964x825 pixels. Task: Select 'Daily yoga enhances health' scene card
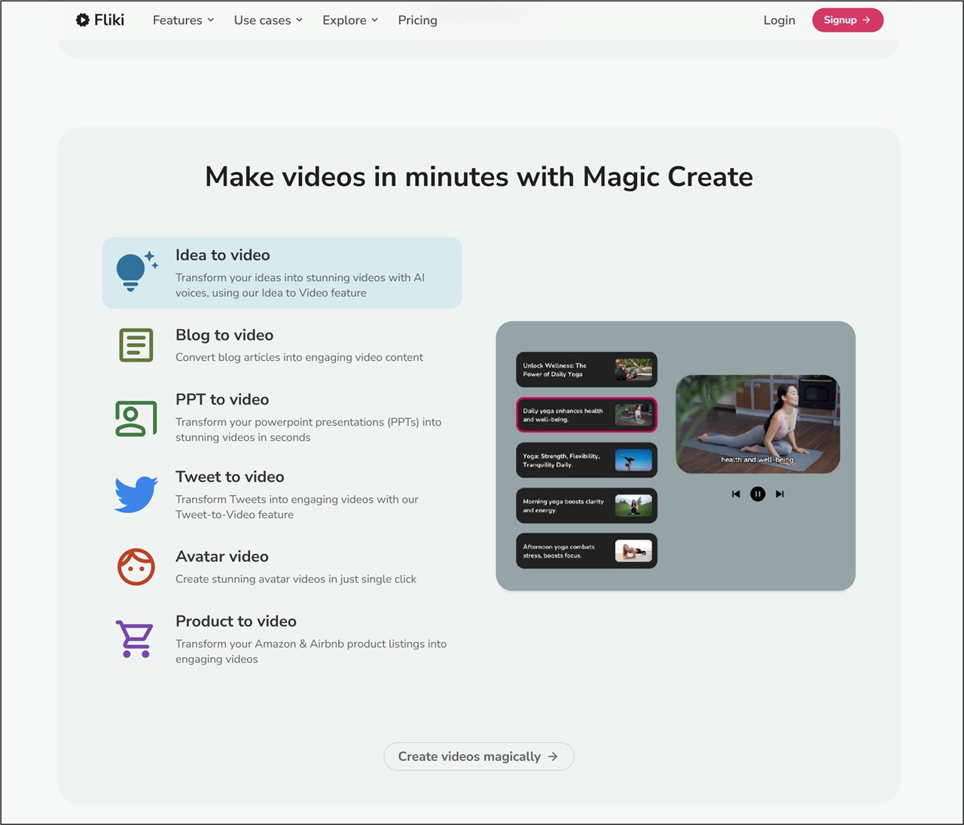(587, 415)
